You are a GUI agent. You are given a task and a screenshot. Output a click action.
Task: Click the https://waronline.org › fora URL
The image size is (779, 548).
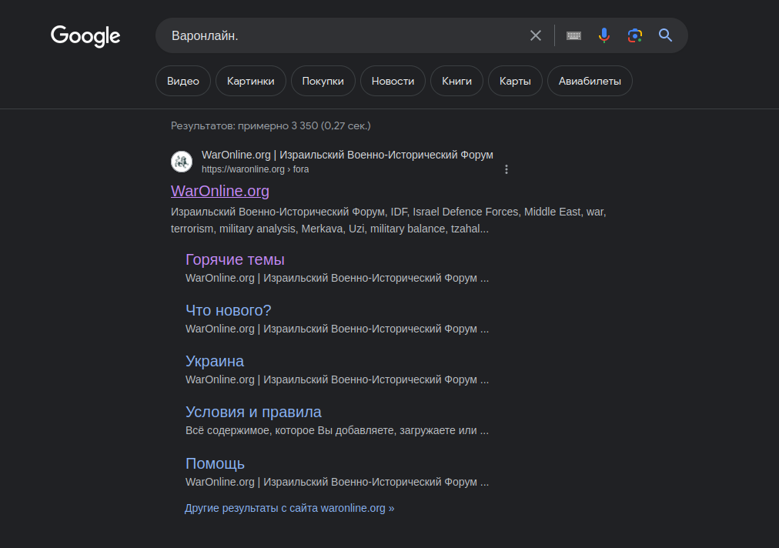click(x=255, y=169)
